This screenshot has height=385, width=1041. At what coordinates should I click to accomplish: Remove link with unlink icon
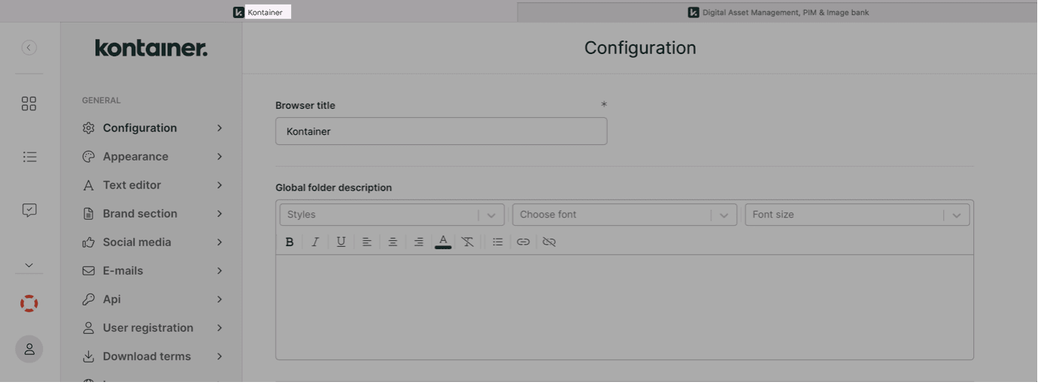(x=551, y=242)
